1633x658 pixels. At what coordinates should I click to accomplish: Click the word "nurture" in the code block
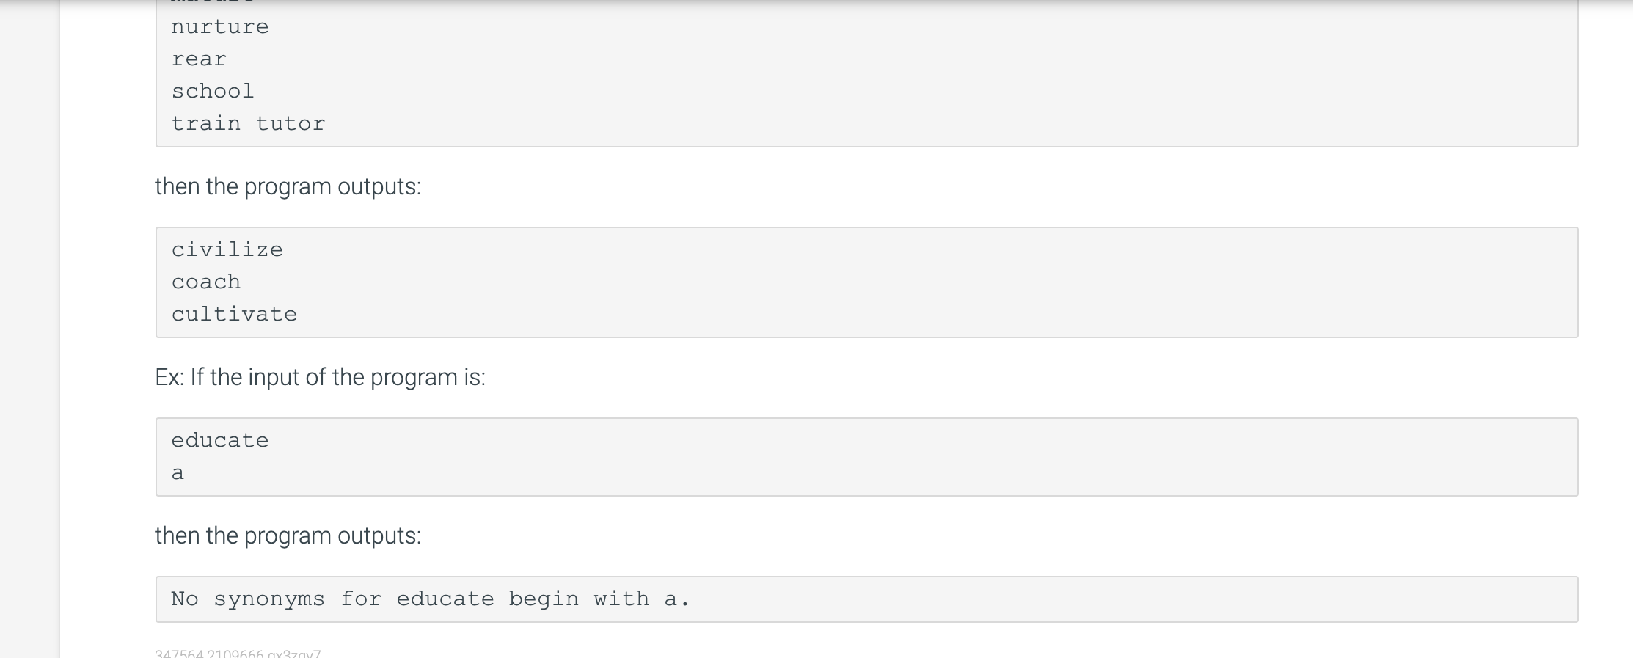(220, 27)
